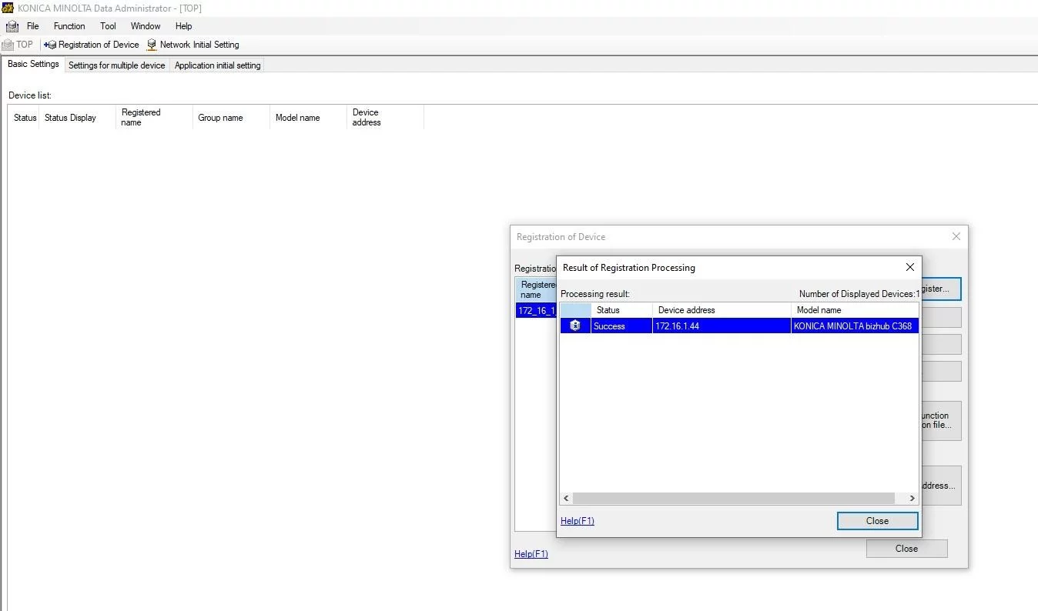The width and height of the screenshot is (1038, 611).
Task: Click the device icon in the Success row
Action: [574, 326]
